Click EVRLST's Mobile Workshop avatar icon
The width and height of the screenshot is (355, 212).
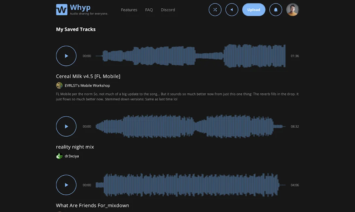pyautogui.click(x=59, y=85)
